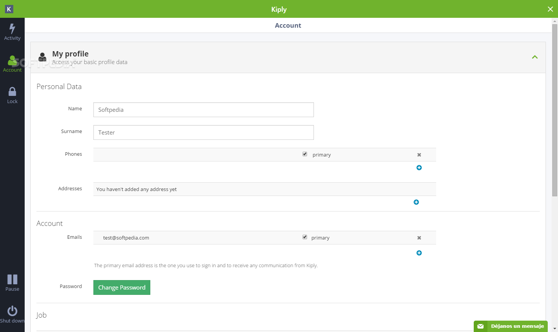
Task: Add another email with plus icon
Action: [419, 253]
